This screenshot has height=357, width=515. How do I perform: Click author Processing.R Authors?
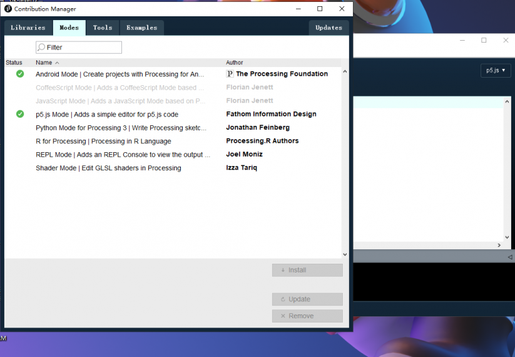pyautogui.click(x=262, y=141)
